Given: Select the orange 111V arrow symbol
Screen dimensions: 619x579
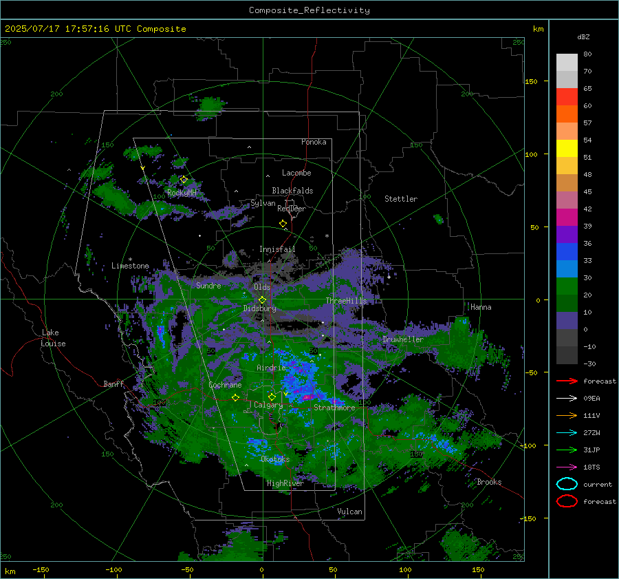Looking at the screenshot, I should [567, 415].
